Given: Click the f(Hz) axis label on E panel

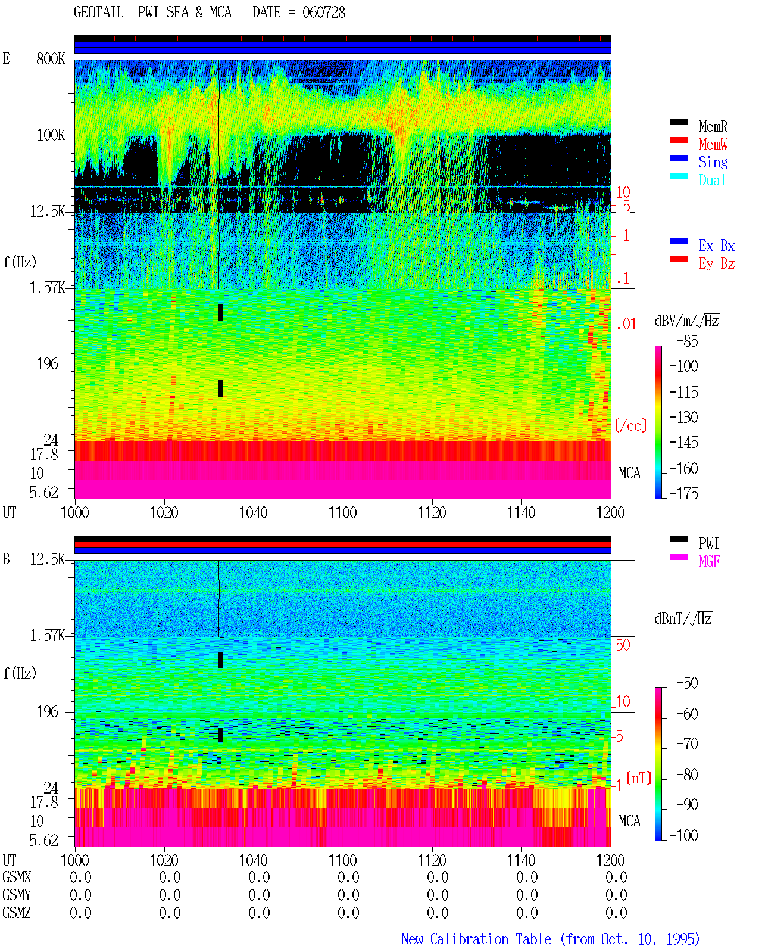Looking at the screenshot, I should 20,262.
